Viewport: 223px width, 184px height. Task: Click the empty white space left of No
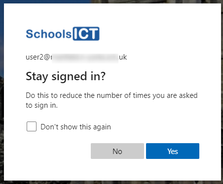click(x=58, y=151)
